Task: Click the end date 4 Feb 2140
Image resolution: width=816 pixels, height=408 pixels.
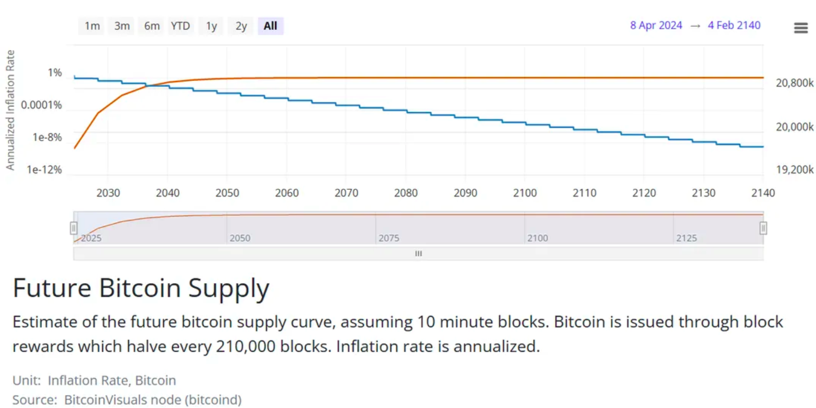Action: click(x=734, y=25)
